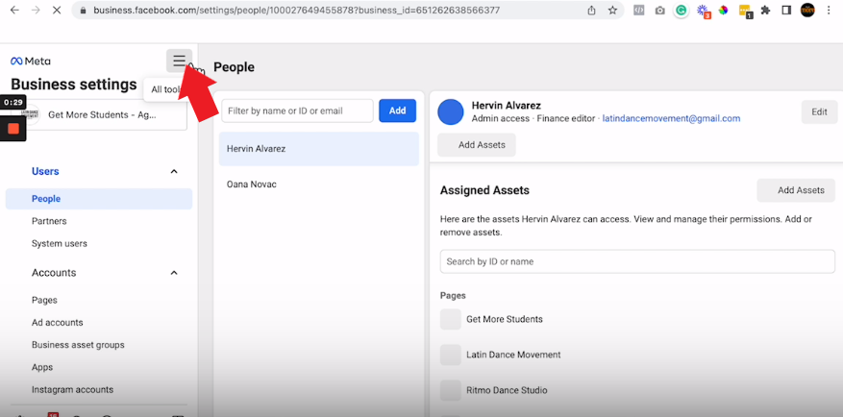Screen dimensions: 843x417
Task: Click Add Assets under user header
Action: pyautogui.click(x=477, y=145)
